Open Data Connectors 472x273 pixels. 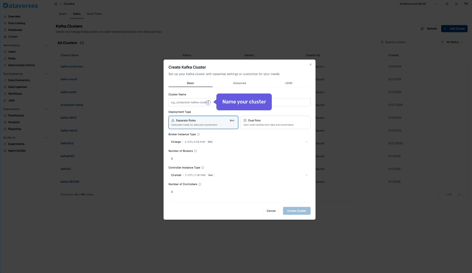19,80
